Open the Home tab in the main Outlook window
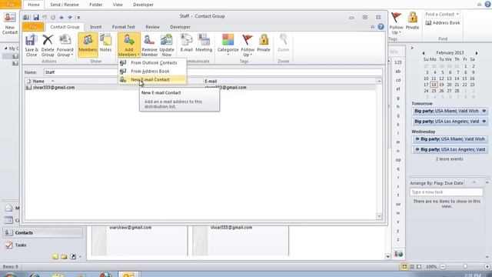The width and height of the screenshot is (492, 277). (34, 5)
